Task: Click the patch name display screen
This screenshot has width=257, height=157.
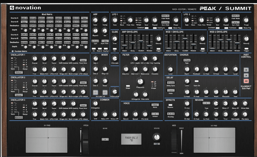Action: pyautogui.click(x=131, y=139)
